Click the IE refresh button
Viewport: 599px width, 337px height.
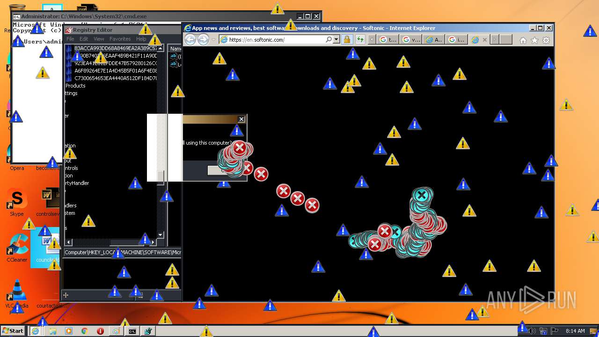tap(360, 40)
